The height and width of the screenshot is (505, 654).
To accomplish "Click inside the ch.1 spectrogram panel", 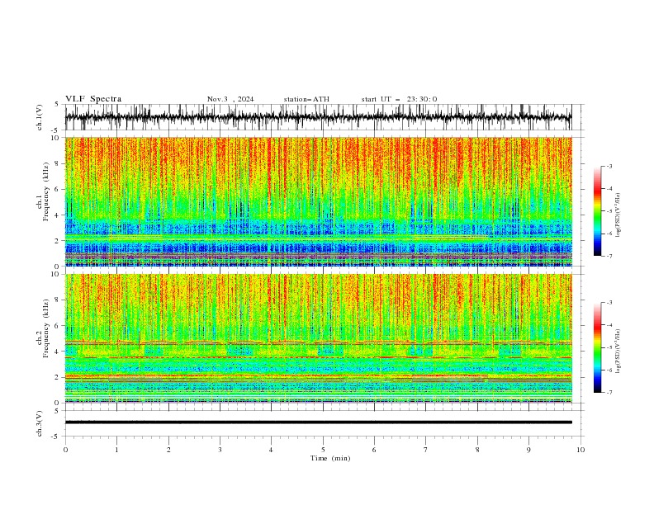I will [x=318, y=201].
